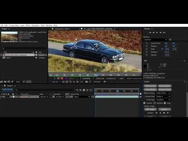The width and height of the screenshot is (188, 141).
Task: Toggle the Anchor Point stopwatch
Action: click(146, 43)
